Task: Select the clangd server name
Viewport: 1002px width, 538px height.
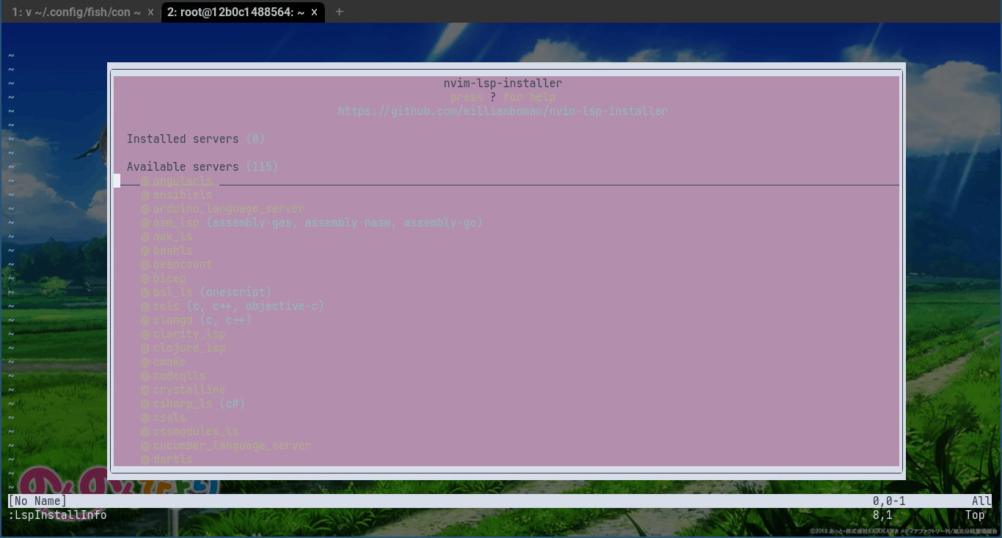Action: point(173,320)
